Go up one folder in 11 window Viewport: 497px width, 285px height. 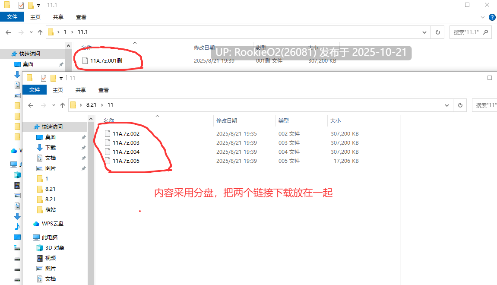(63, 105)
